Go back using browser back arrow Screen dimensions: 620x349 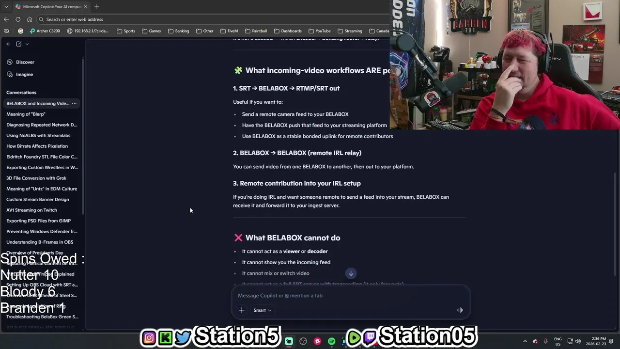pyautogui.click(x=6, y=19)
